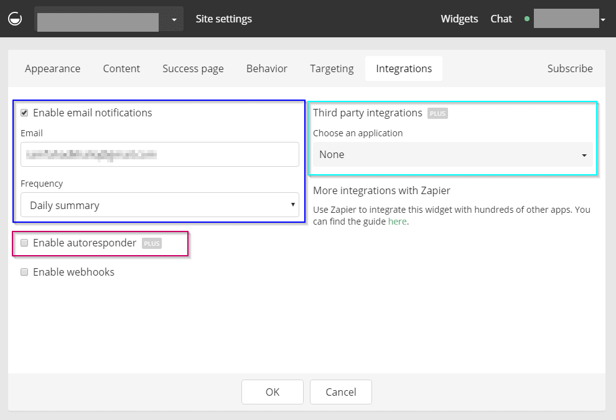The width and height of the screenshot is (616, 420).
Task: Click the green online status dot
Action: click(526, 19)
